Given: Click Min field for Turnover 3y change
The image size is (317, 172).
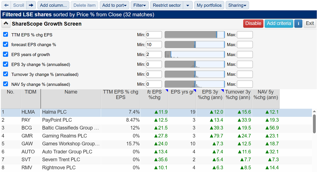Looking at the screenshot, I should coord(154,74).
